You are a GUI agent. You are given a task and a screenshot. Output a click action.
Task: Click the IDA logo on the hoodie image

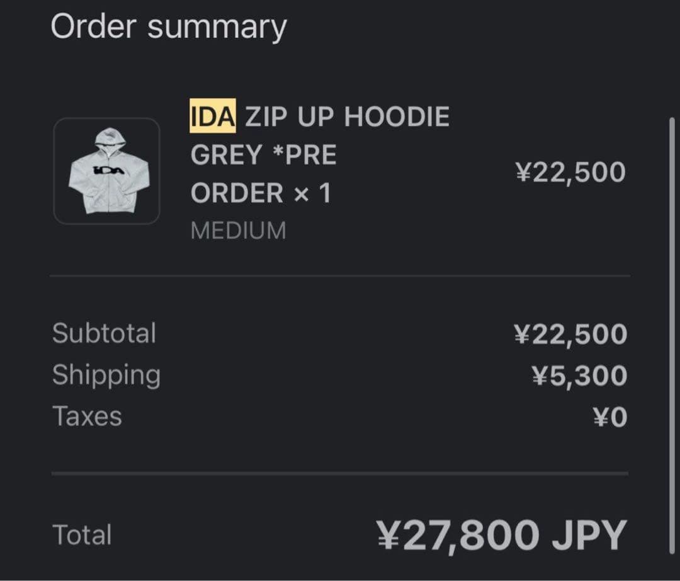tap(108, 170)
